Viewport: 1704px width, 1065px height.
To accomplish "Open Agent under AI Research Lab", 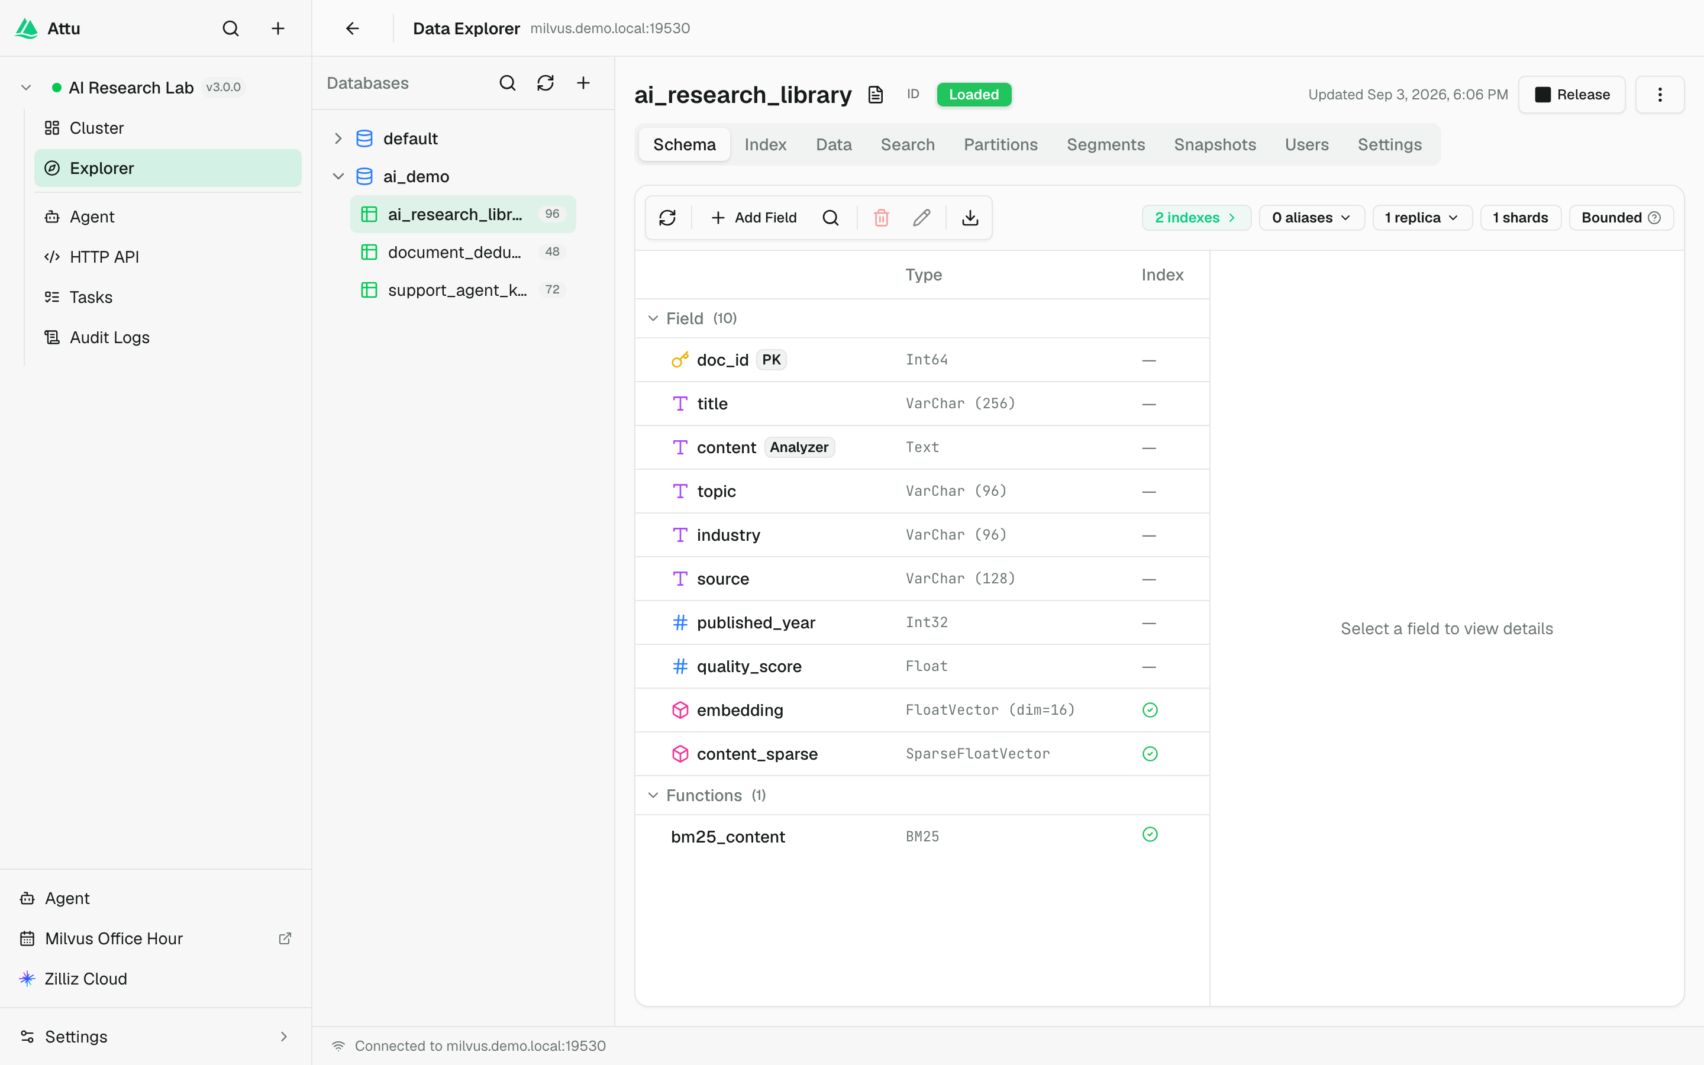I will (x=167, y=217).
